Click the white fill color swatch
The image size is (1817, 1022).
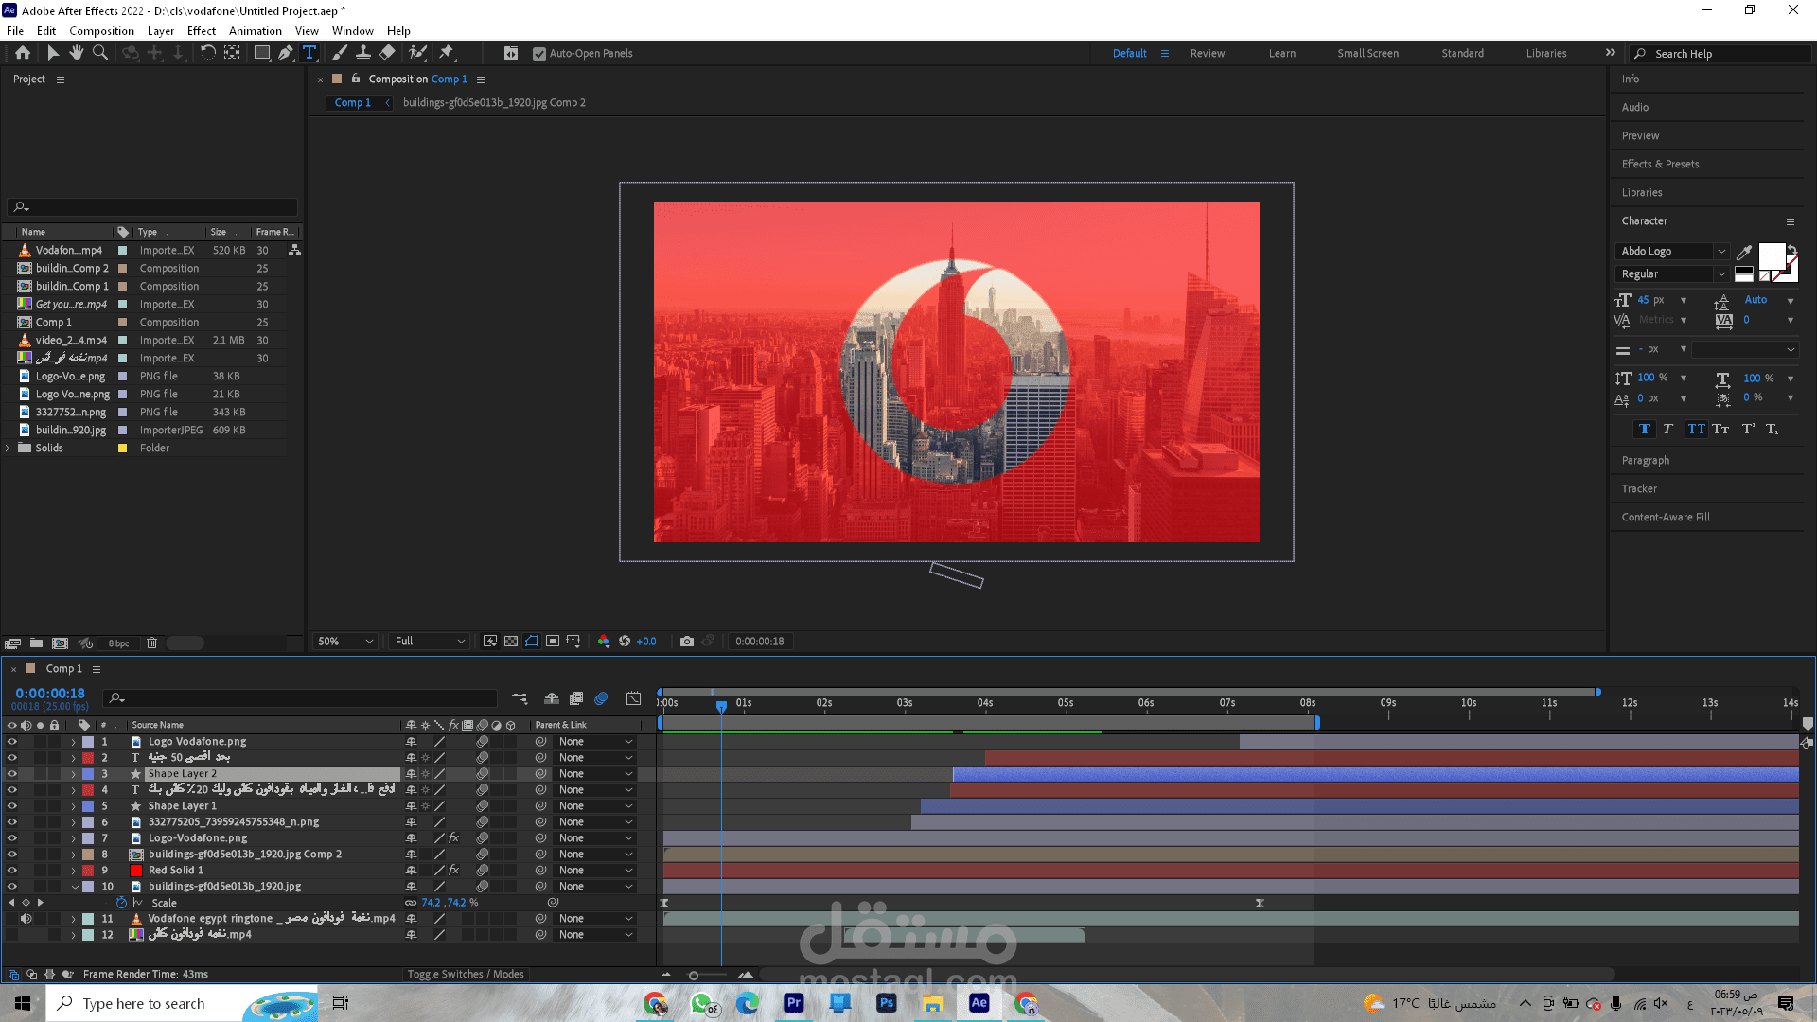tap(1772, 255)
